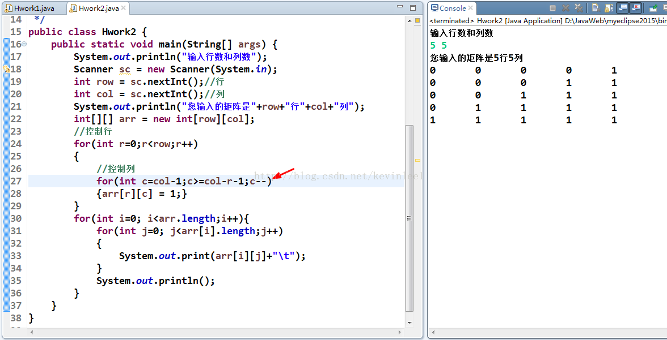
Task: Click line number 30 in the gutter
Action: click(x=16, y=218)
